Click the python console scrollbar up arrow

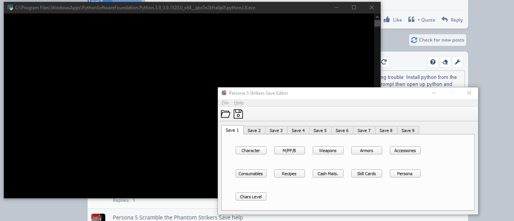click(377, 17)
